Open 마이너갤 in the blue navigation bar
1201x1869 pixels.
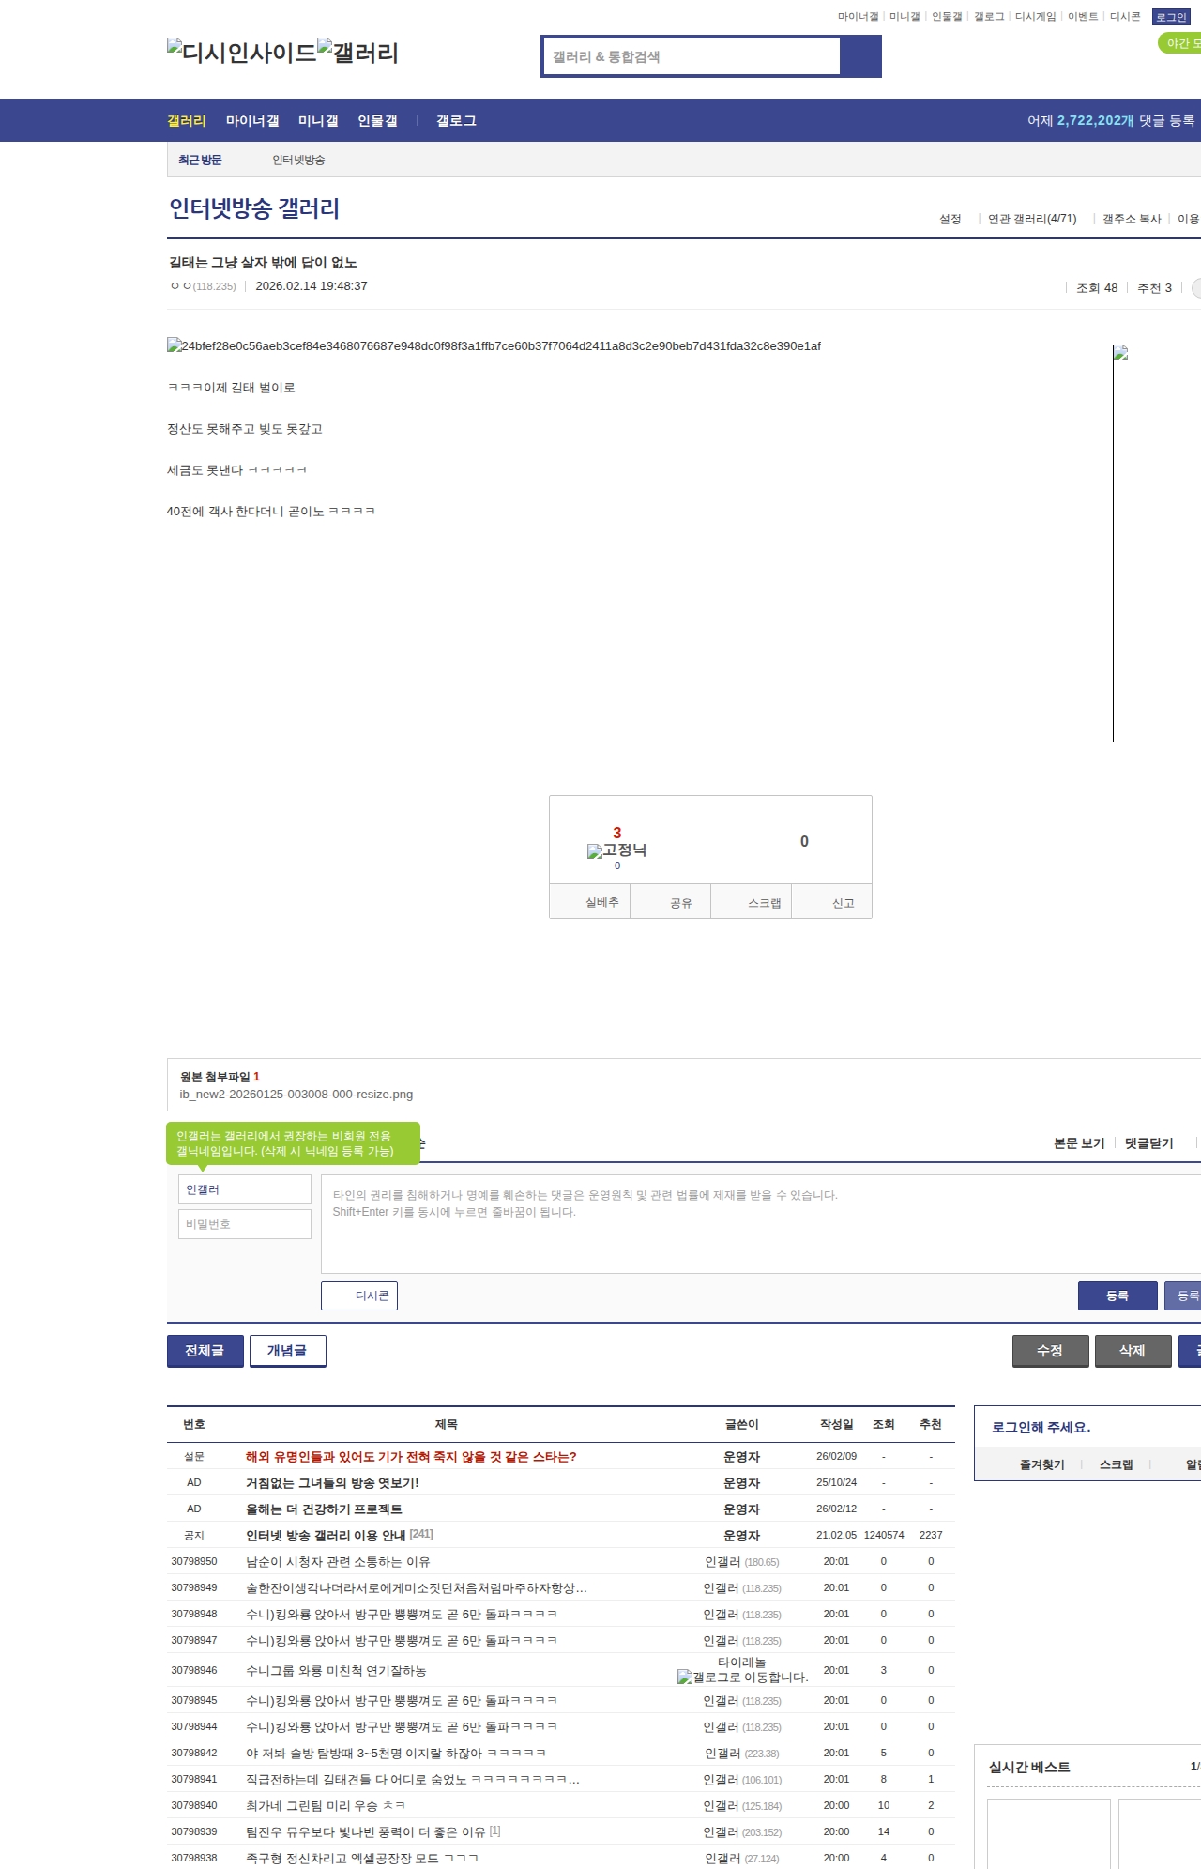point(252,121)
